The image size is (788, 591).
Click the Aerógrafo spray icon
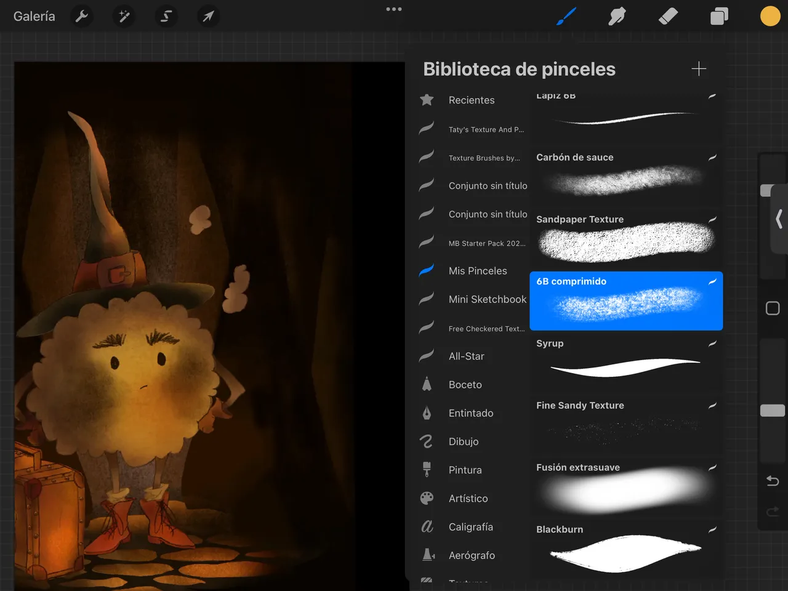tap(428, 555)
